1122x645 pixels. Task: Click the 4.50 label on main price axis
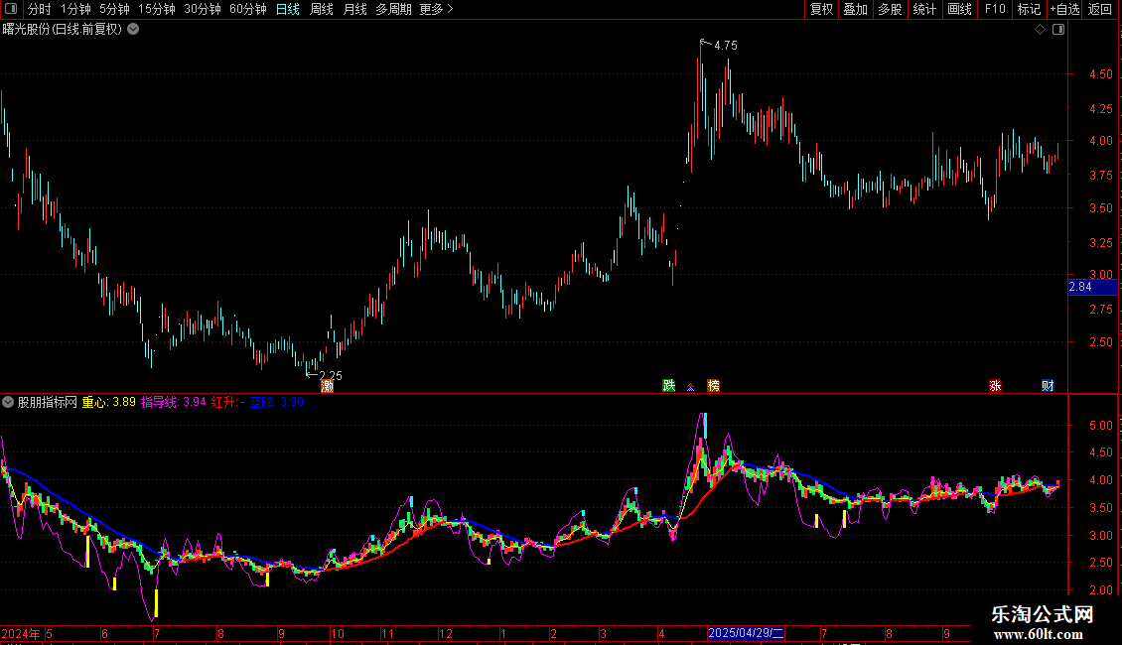[1100, 74]
